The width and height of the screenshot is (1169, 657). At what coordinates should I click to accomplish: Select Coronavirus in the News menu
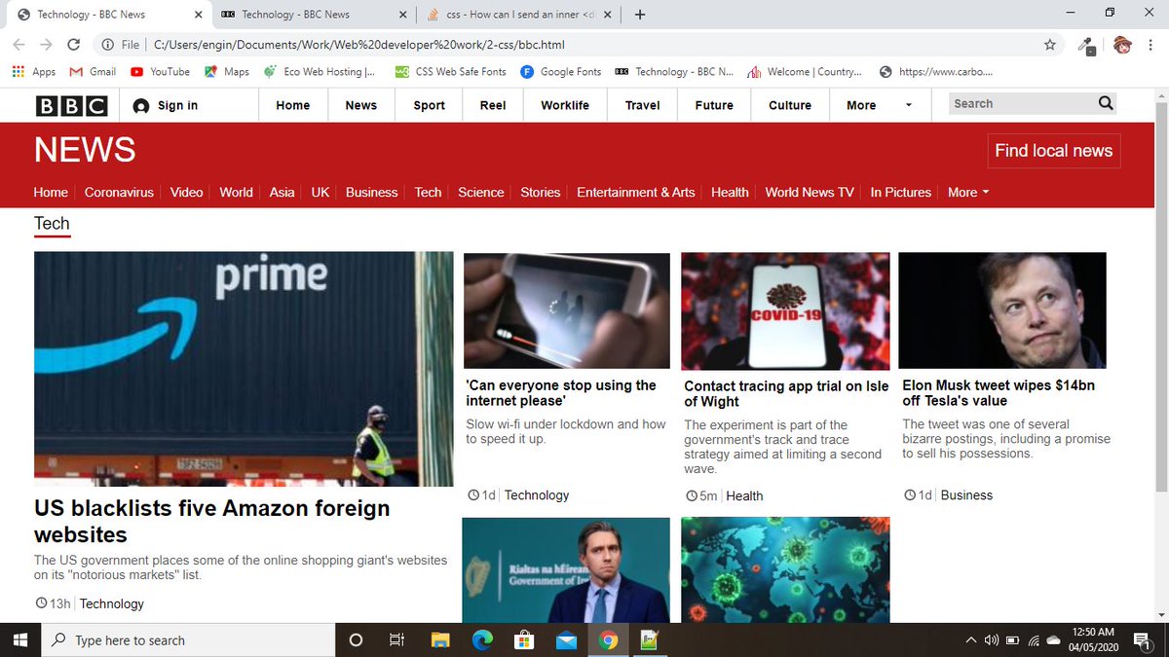tap(119, 192)
